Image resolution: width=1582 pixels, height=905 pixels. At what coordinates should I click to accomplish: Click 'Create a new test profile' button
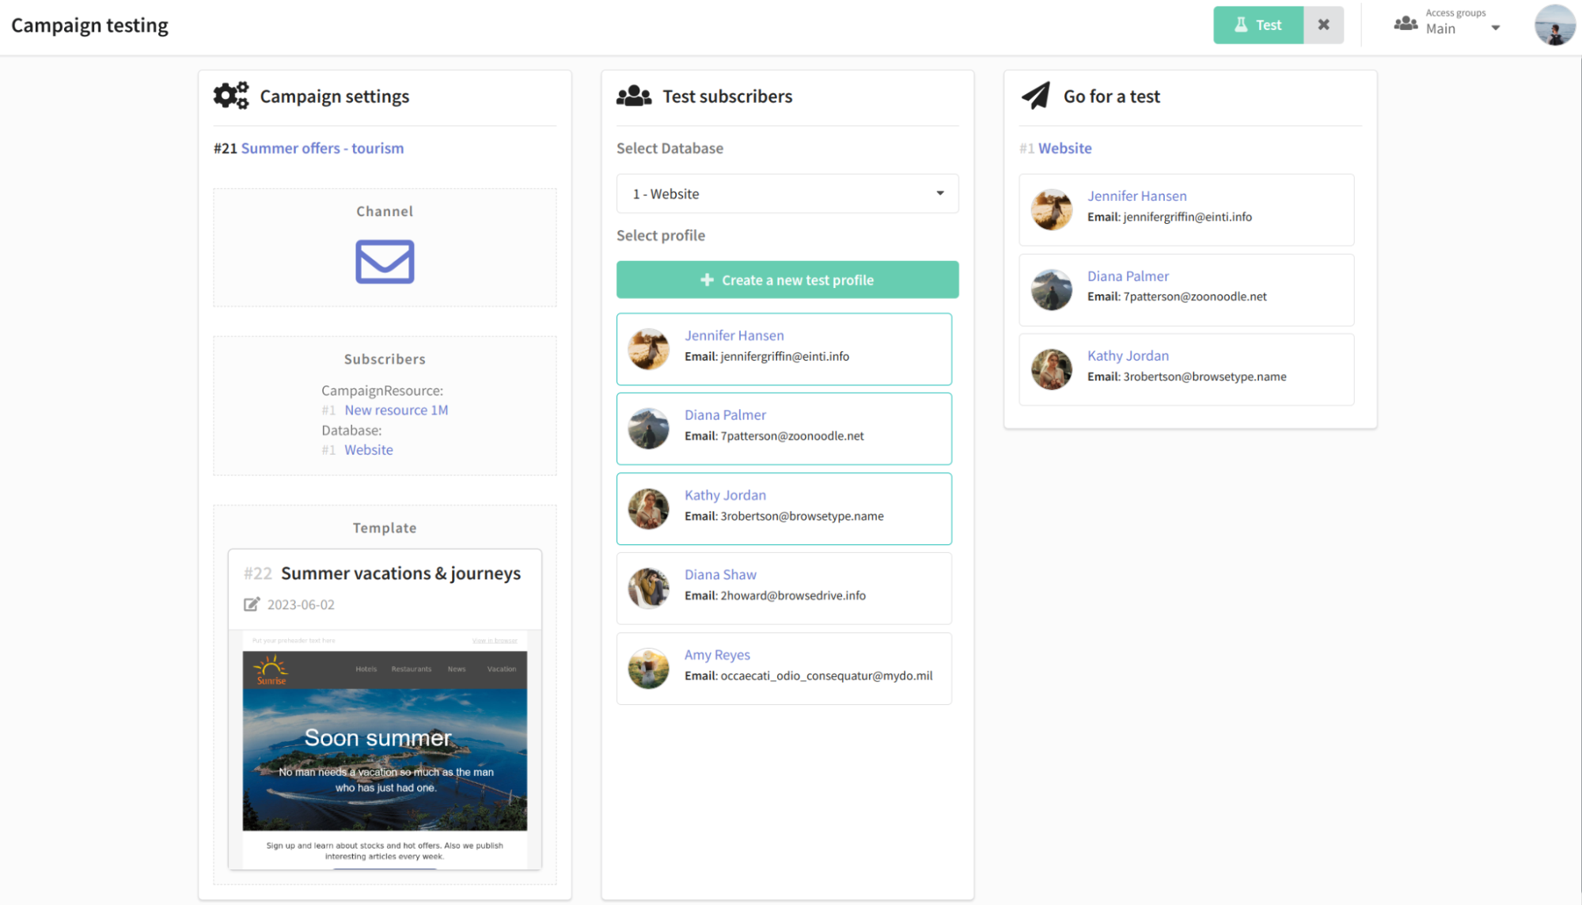tap(787, 279)
